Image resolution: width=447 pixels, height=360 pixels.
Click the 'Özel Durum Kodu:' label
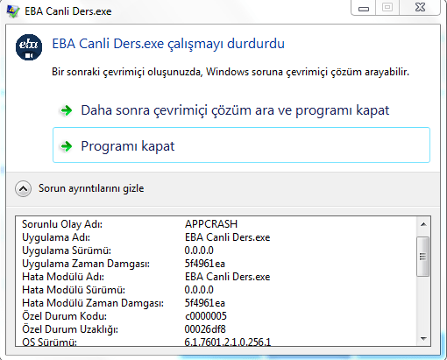[x=64, y=316]
